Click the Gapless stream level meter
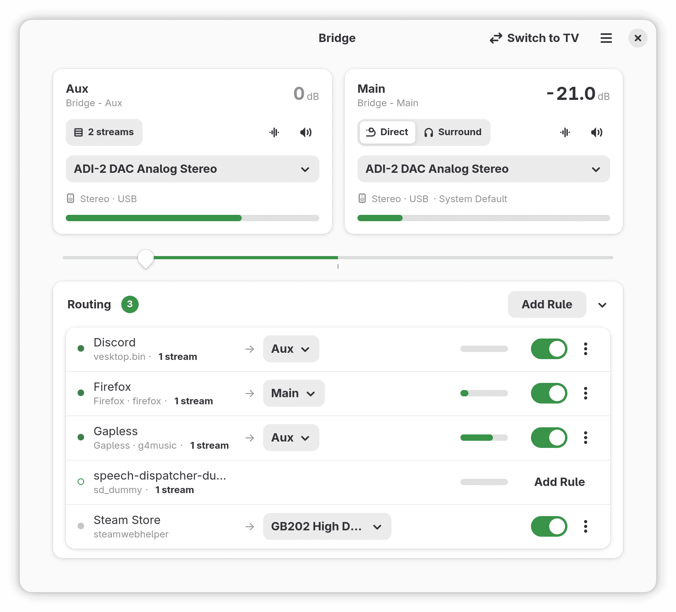The height and width of the screenshot is (612, 676). (484, 438)
